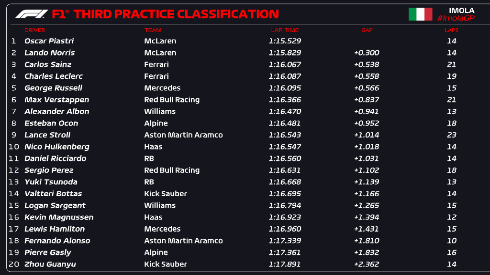Click the gap value +2.362
490x275 pixels.
(367, 264)
